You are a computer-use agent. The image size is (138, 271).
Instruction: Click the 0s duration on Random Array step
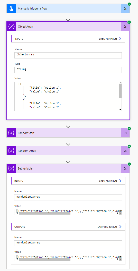pos(125,150)
